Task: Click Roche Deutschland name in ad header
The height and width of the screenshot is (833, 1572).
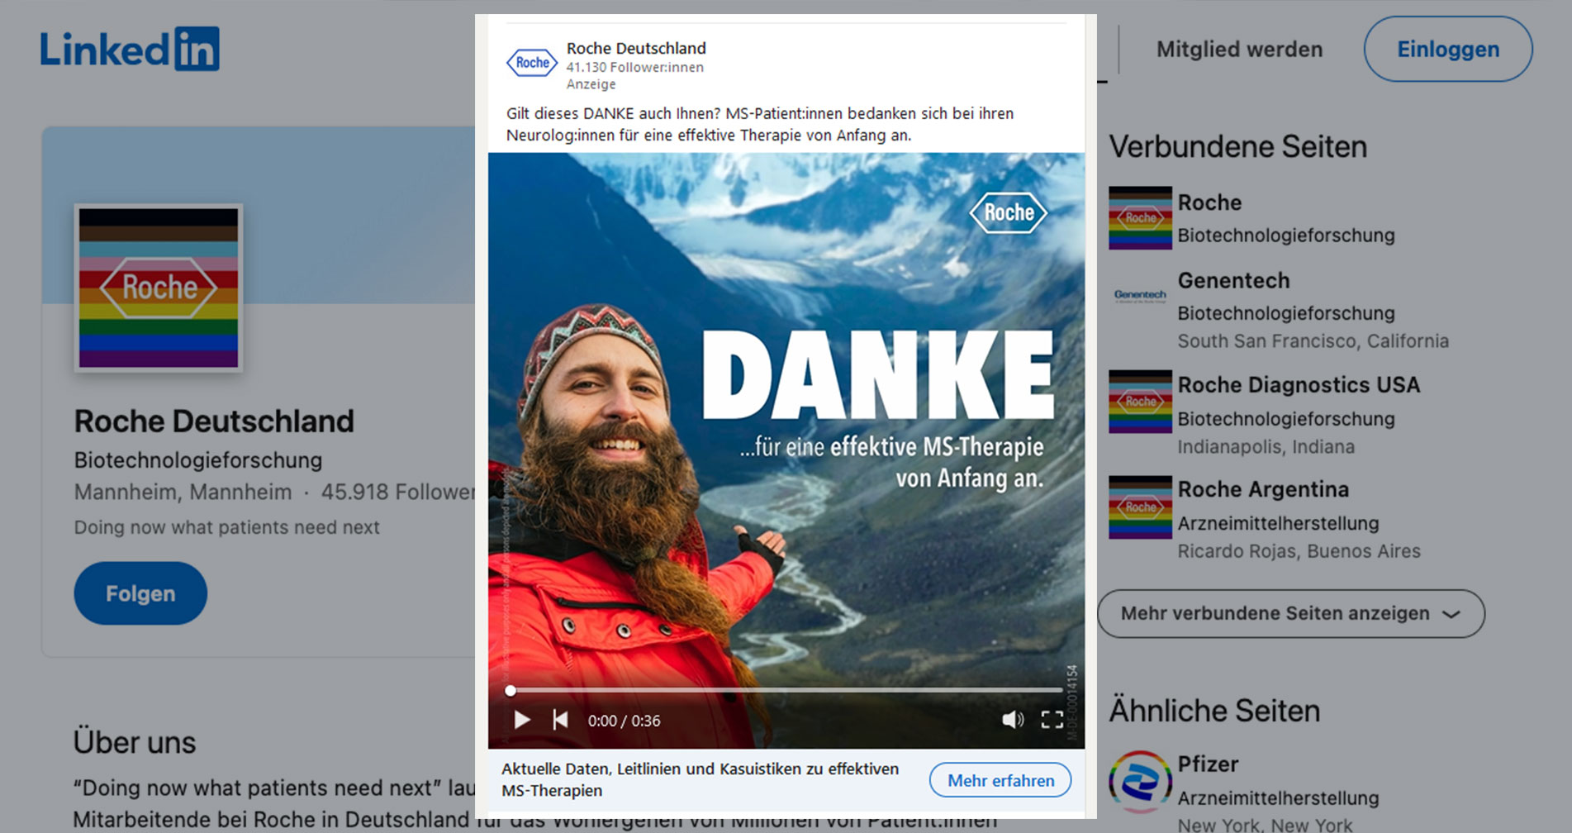Action: tap(636, 48)
